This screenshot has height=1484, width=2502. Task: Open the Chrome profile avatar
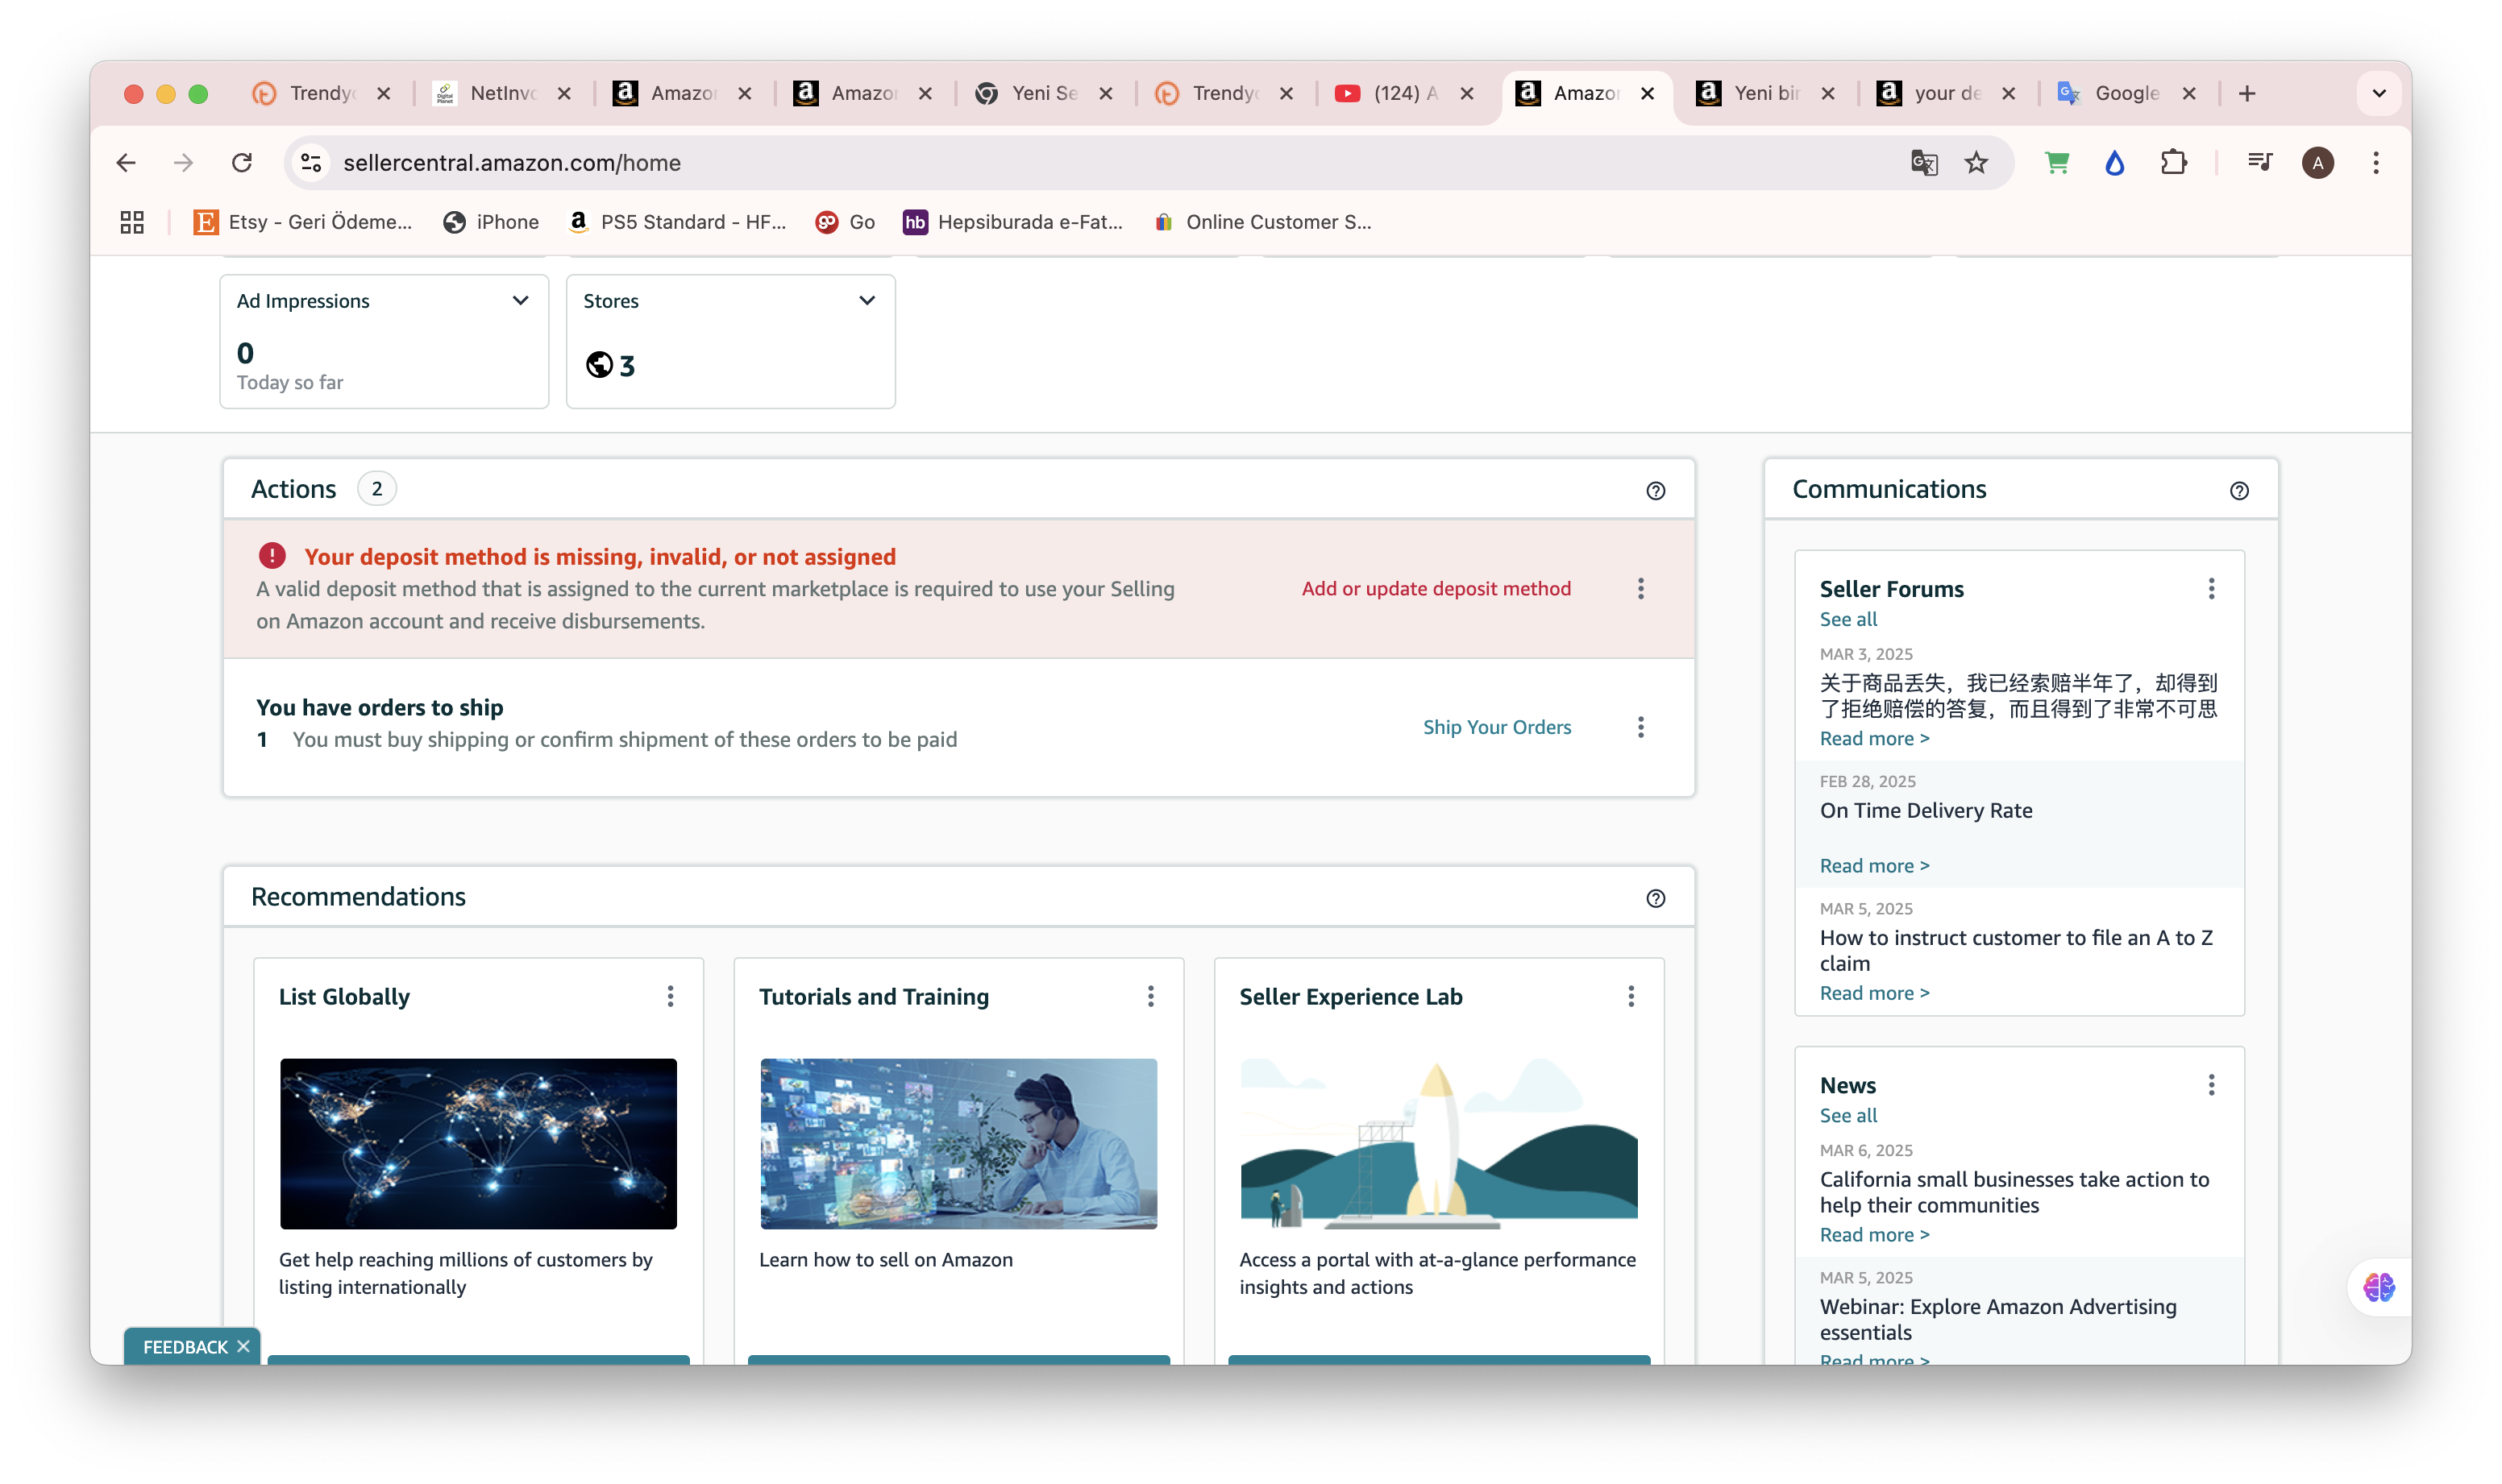[2318, 163]
